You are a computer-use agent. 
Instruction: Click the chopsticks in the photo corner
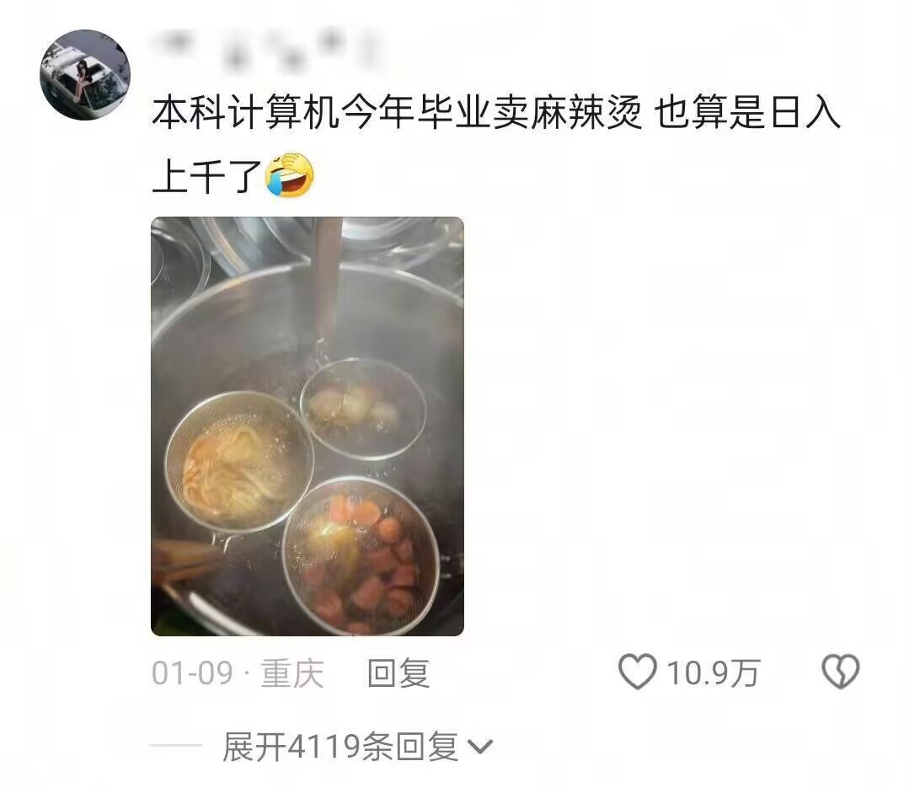[x=183, y=559]
